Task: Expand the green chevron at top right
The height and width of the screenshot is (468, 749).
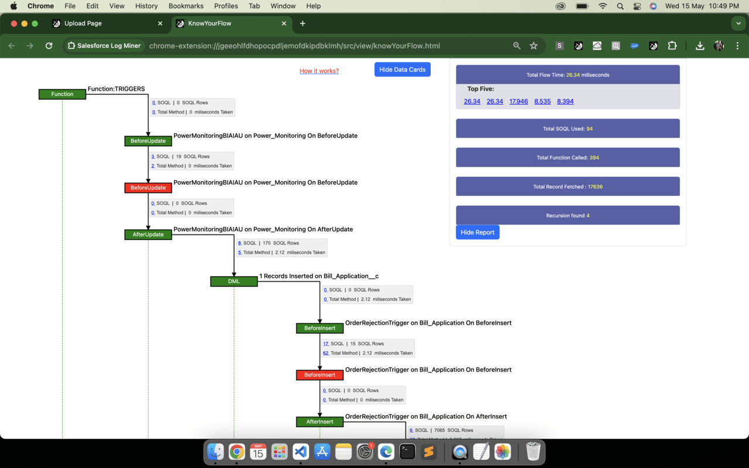Action: (738, 23)
